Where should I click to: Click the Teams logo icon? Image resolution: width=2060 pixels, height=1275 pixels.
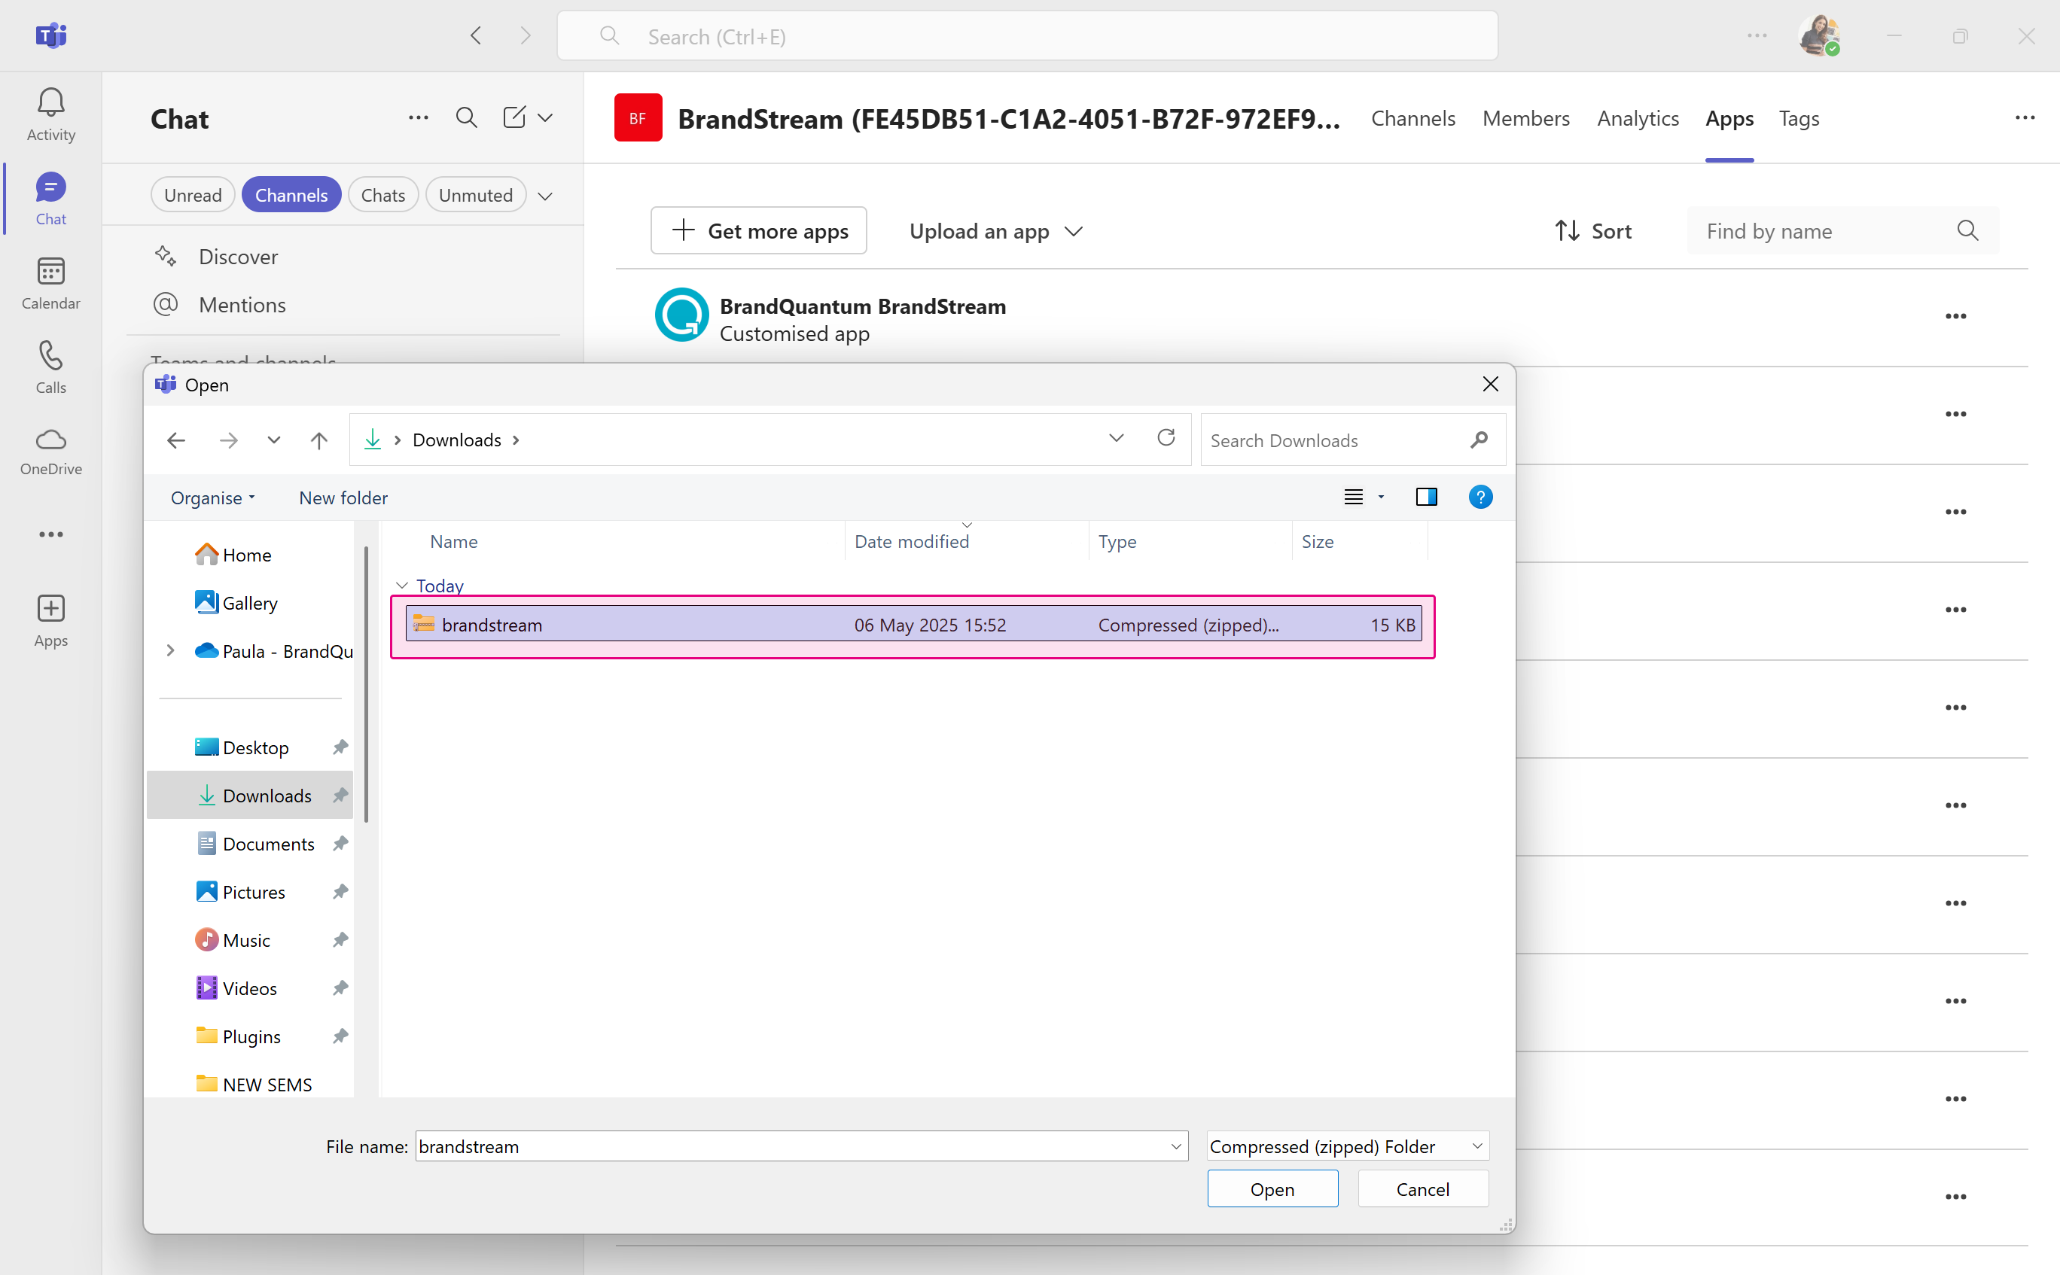[x=50, y=36]
